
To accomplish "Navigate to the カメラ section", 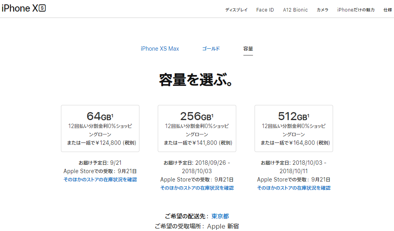I will coord(322,10).
